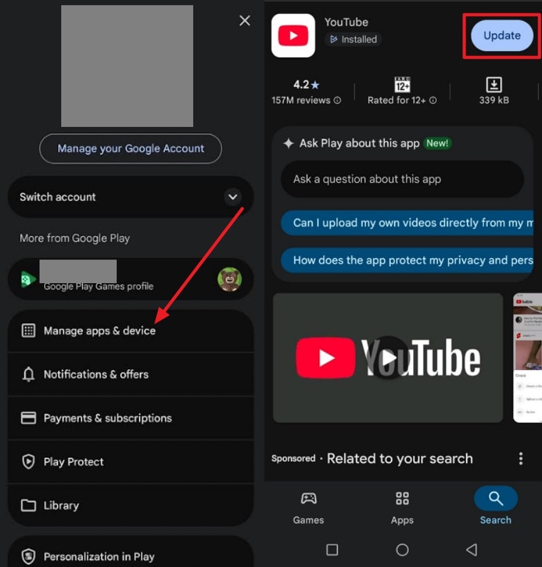Tap Update to update YouTube
Viewport: 542px width, 567px height.
pos(501,36)
